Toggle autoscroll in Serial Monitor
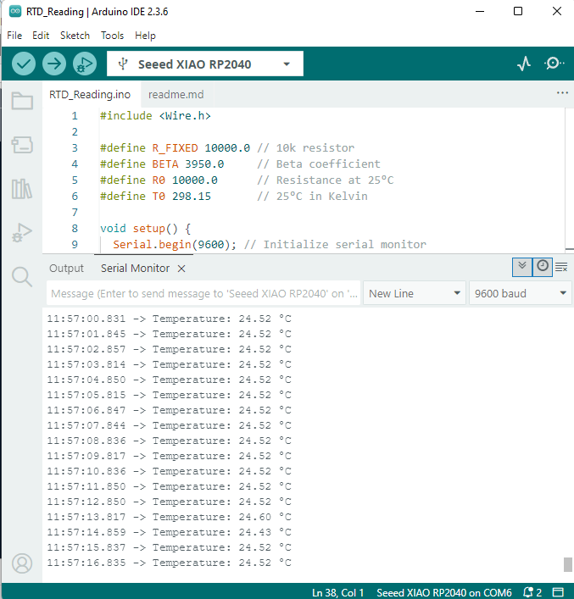574x599 pixels. tap(522, 267)
